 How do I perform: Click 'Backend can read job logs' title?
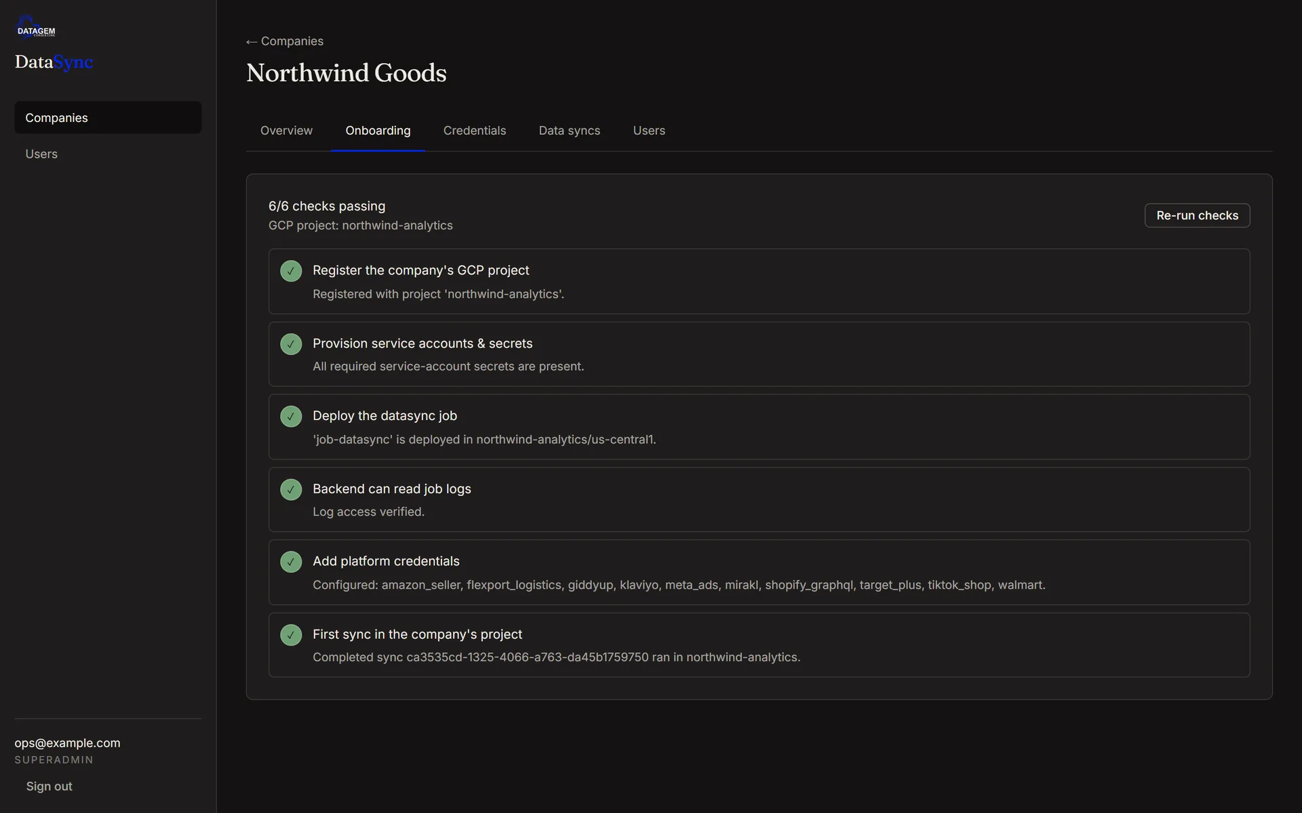click(392, 489)
